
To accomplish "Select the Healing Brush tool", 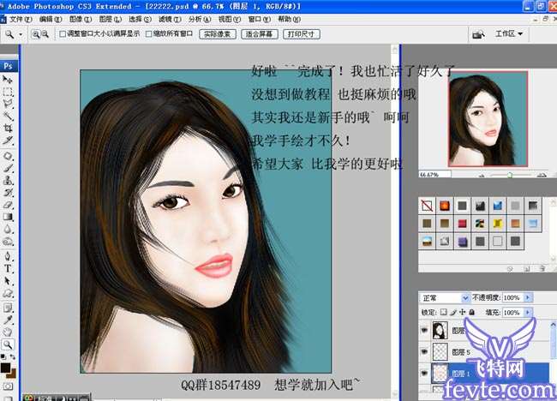I will (x=8, y=156).
